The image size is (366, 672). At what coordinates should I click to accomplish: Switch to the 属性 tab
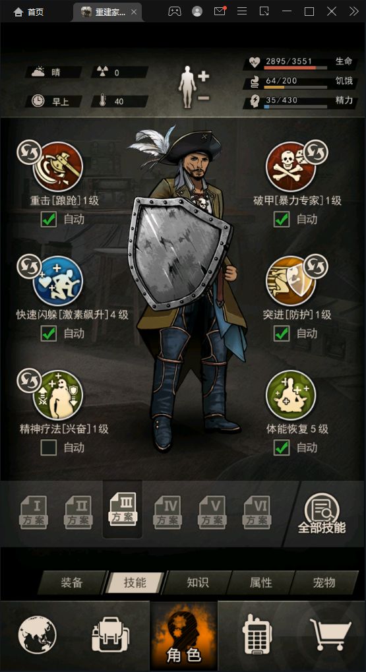pyautogui.click(x=261, y=582)
